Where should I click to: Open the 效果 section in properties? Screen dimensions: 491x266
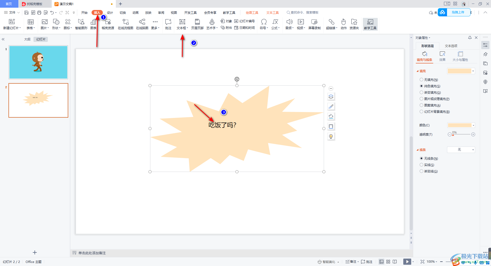tap(442, 56)
